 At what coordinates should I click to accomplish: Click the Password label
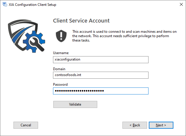pos(60,85)
